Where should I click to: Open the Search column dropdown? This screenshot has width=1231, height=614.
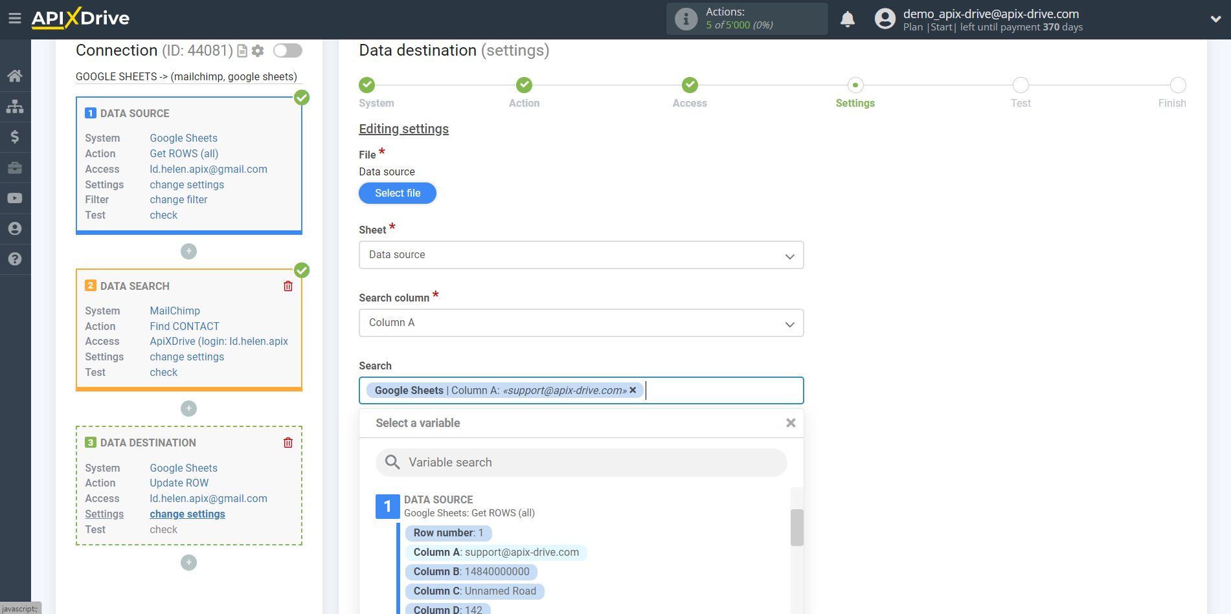[581, 323]
